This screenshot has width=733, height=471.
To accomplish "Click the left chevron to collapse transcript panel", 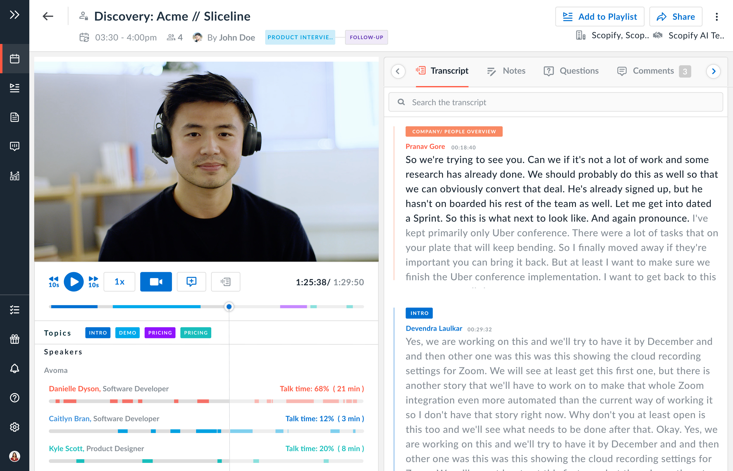I will 398,70.
